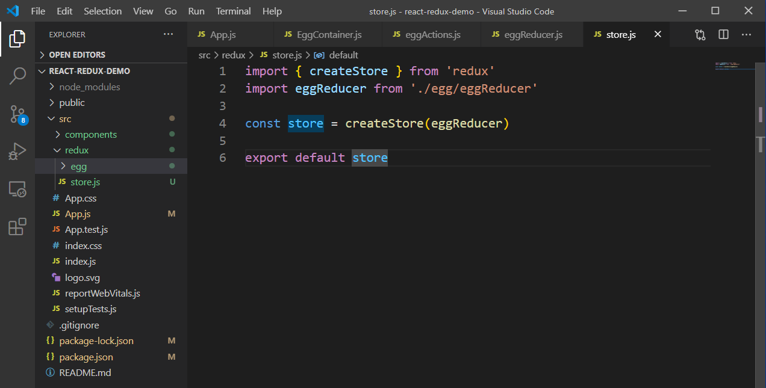The image size is (766, 388).
Task: Open editor more actions ellipsis
Action: click(747, 34)
